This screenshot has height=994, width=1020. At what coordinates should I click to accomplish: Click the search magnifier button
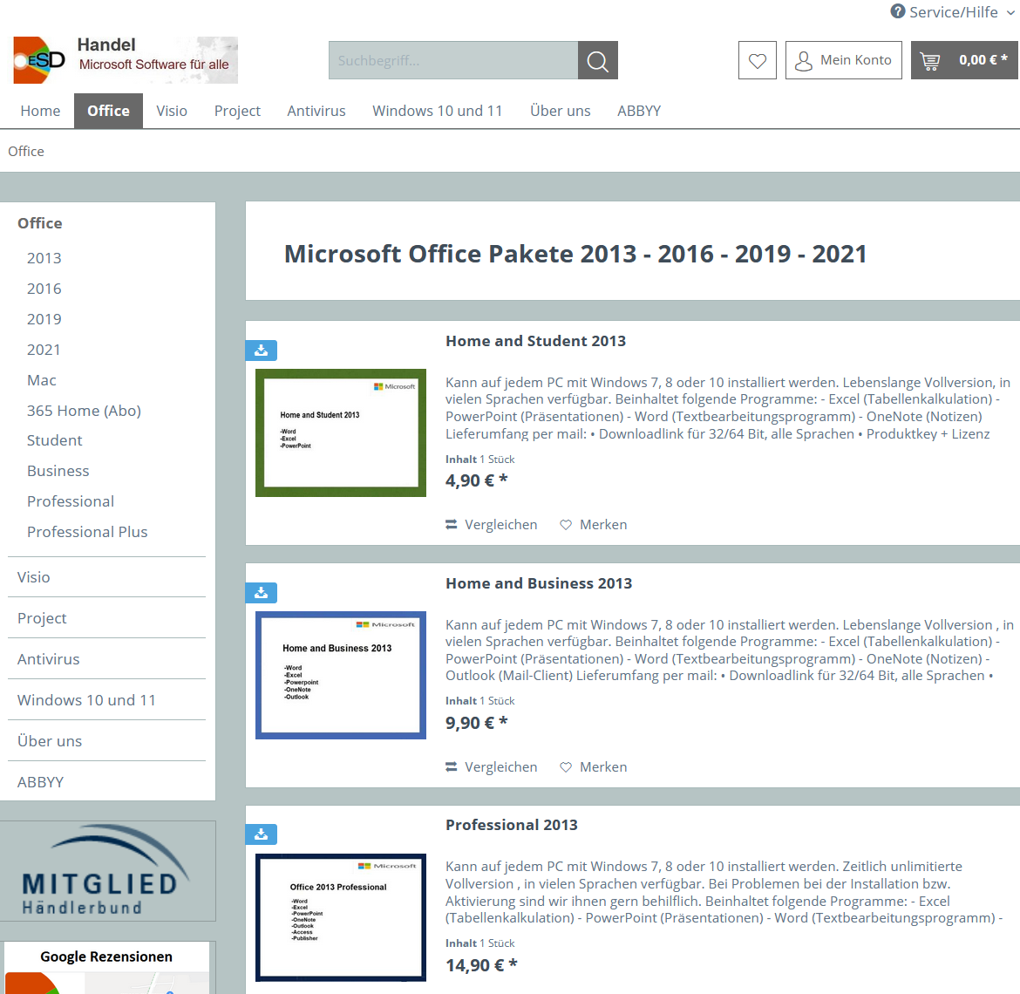[597, 60]
